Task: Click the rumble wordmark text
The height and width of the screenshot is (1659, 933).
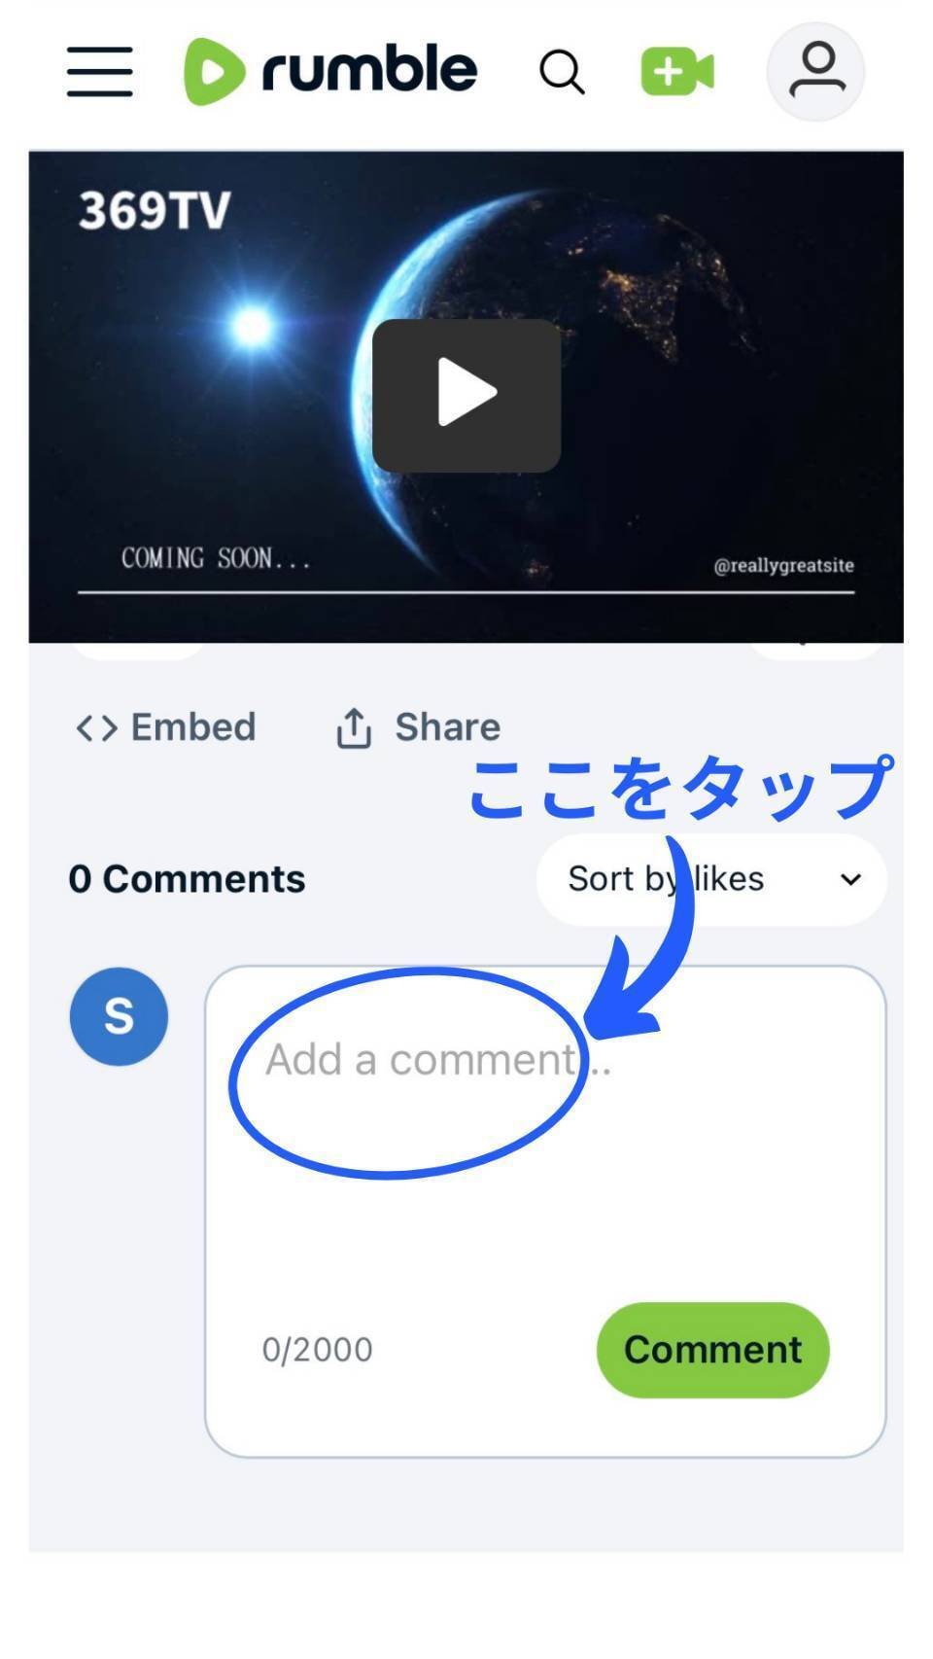Action: [369, 69]
